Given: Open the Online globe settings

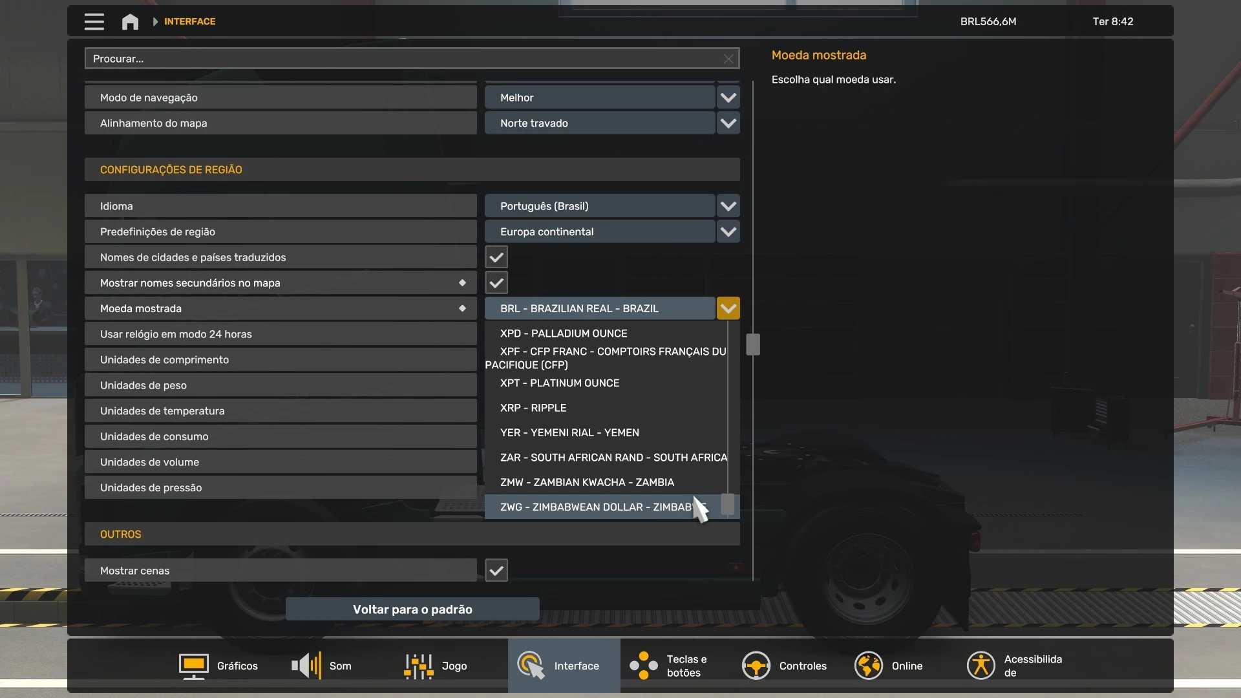Looking at the screenshot, I should tap(889, 666).
